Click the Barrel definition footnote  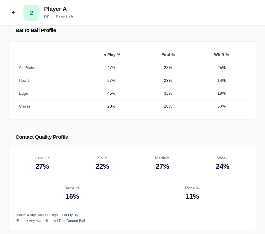(48, 215)
